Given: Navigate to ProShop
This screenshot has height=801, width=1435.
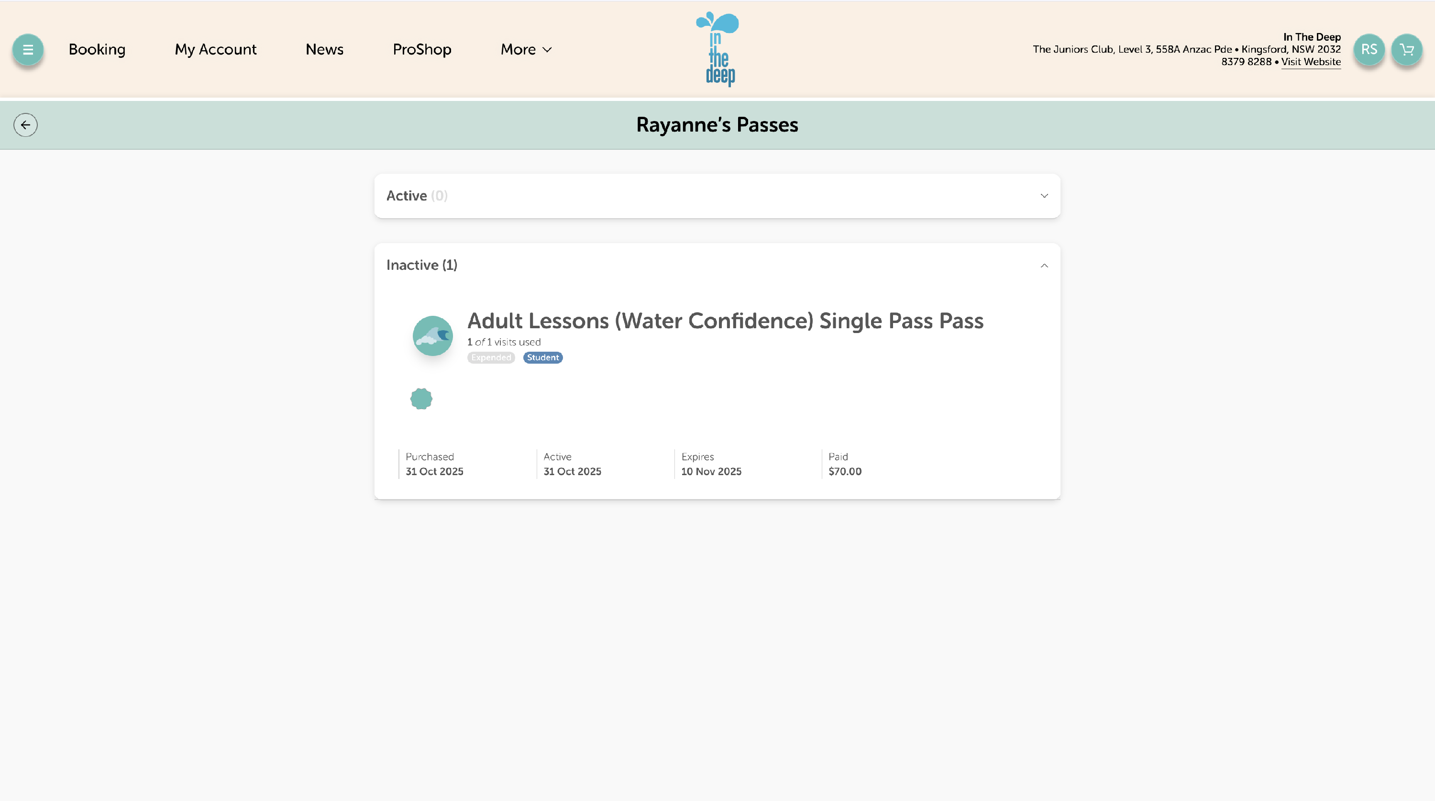Looking at the screenshot, I should tap(422, 50).
